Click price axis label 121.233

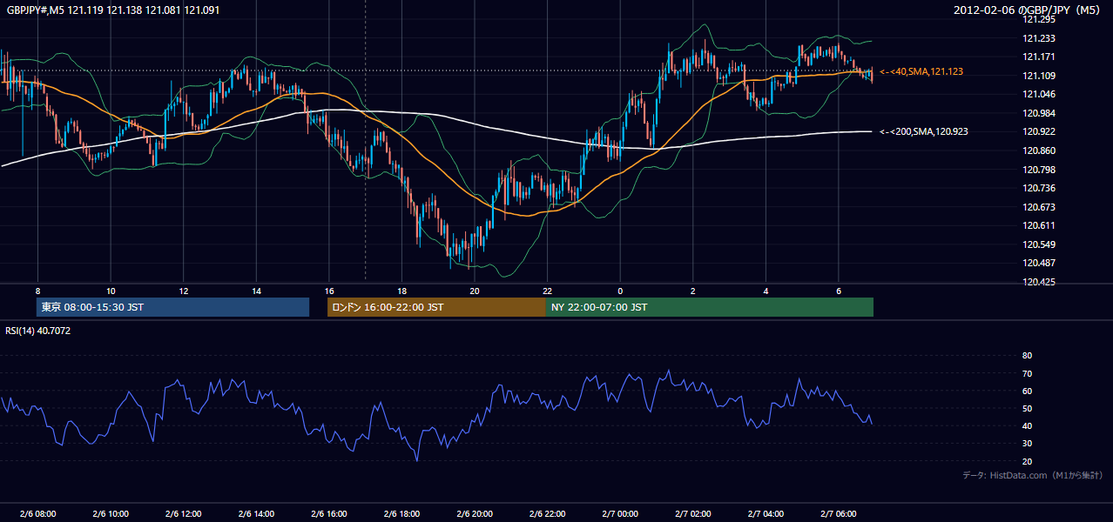[x=1038, y=38]
